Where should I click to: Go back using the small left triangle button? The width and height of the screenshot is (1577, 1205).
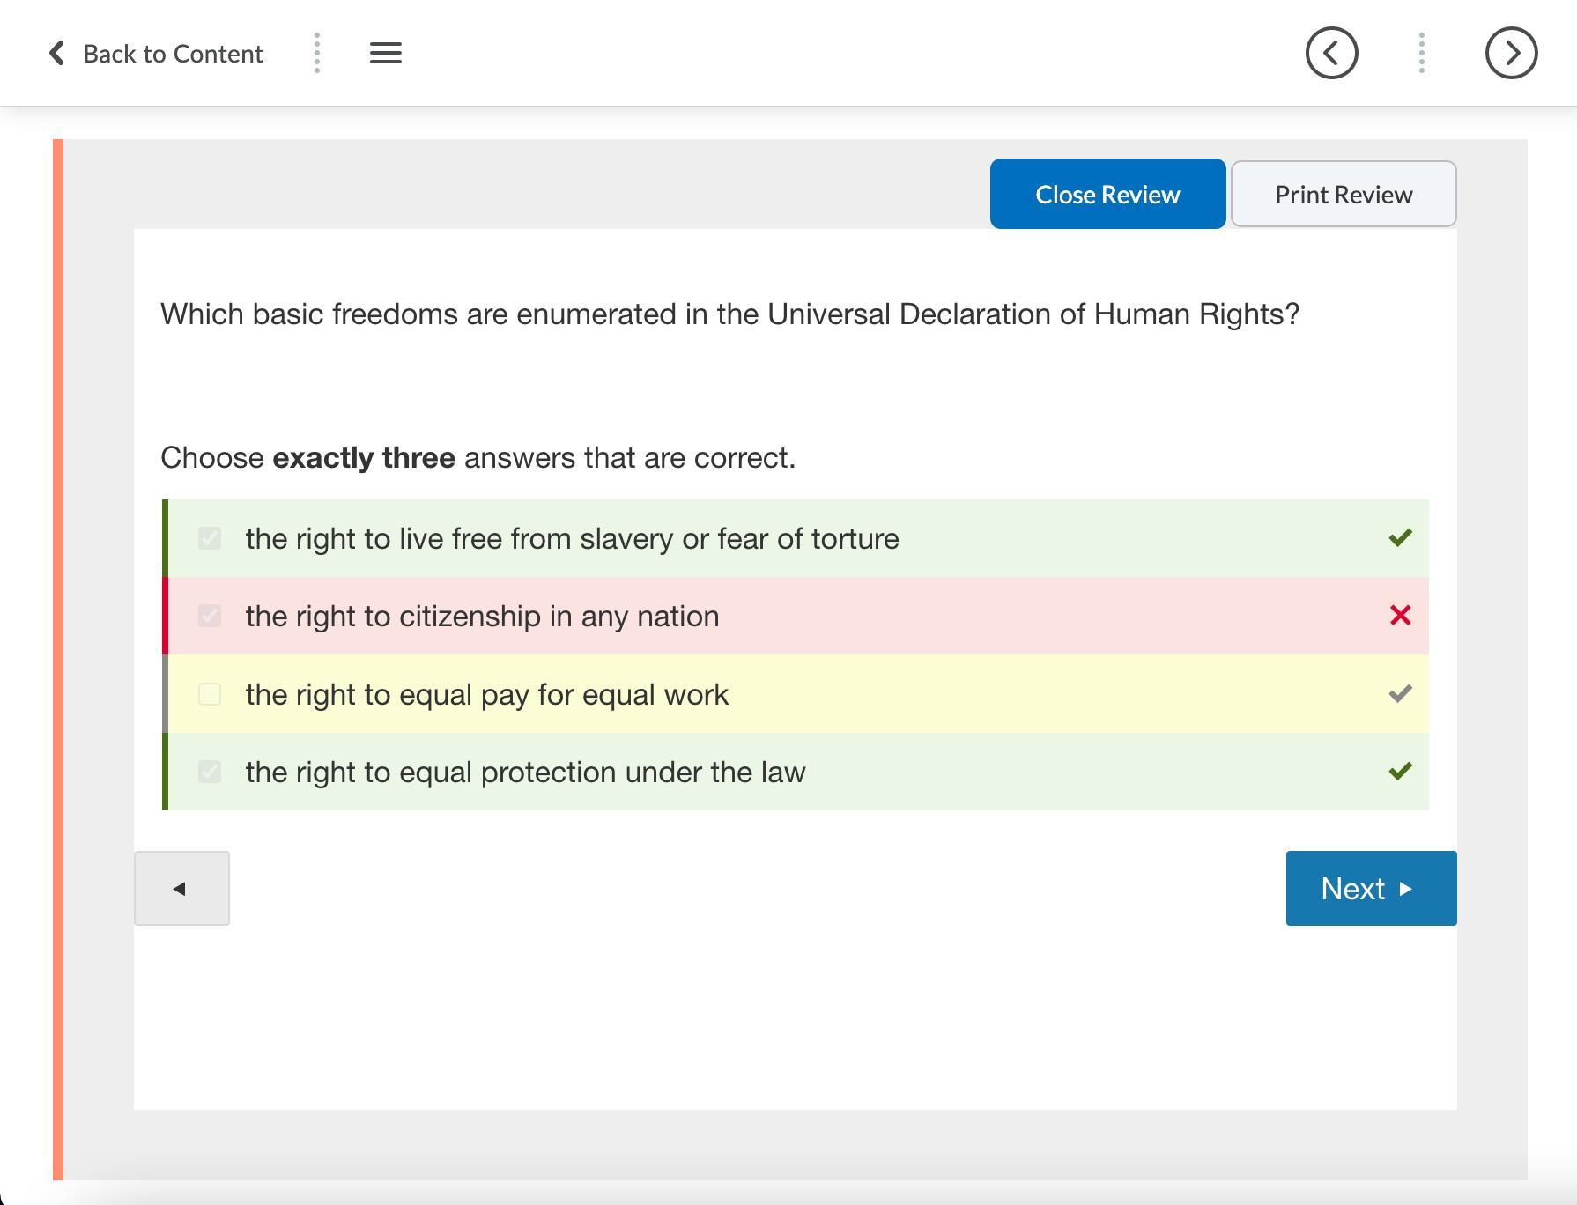point(181,888)
